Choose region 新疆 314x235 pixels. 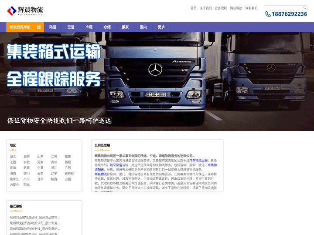point(27,168)
